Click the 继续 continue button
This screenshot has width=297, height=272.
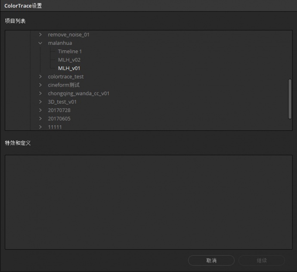pos(262,260)
